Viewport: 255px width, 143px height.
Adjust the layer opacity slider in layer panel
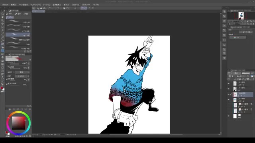pos(246,73)
